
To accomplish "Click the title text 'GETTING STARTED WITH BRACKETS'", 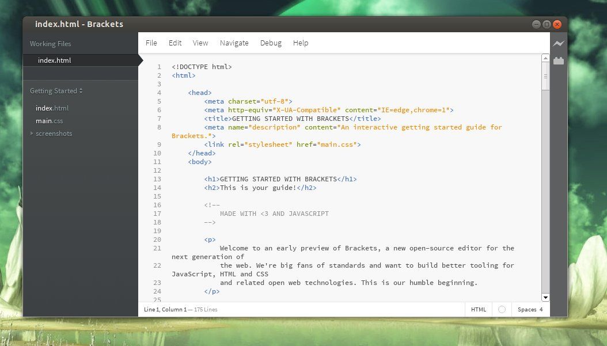I will pyautogui.click(x=290, y=119).
